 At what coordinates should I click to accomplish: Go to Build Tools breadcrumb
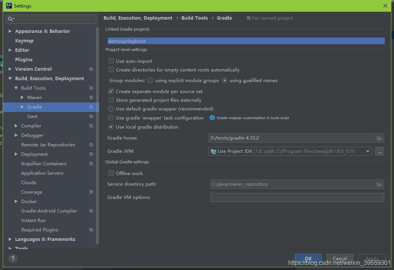point(195,18)
